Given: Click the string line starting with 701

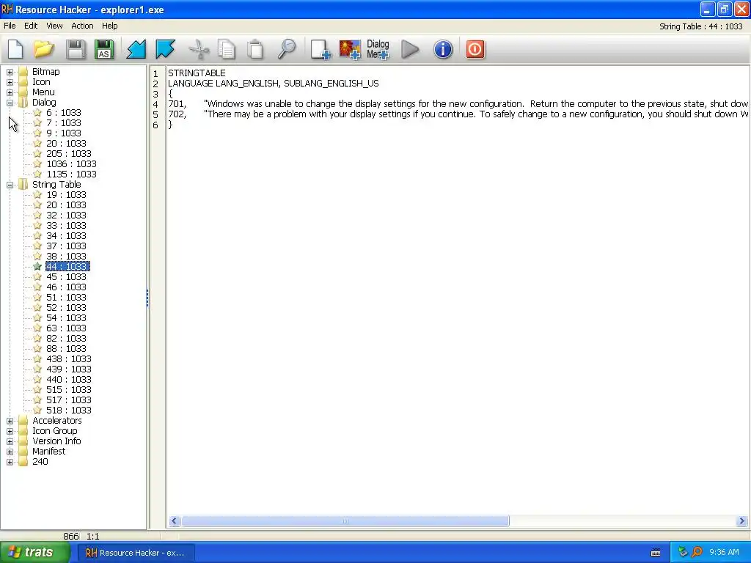Looking at the screenshot, I should point(458,104).
